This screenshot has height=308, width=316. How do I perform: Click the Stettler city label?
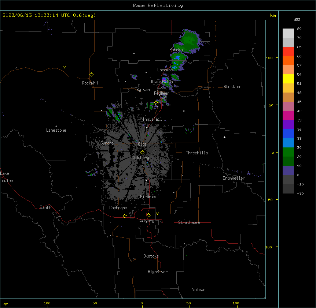232,87
